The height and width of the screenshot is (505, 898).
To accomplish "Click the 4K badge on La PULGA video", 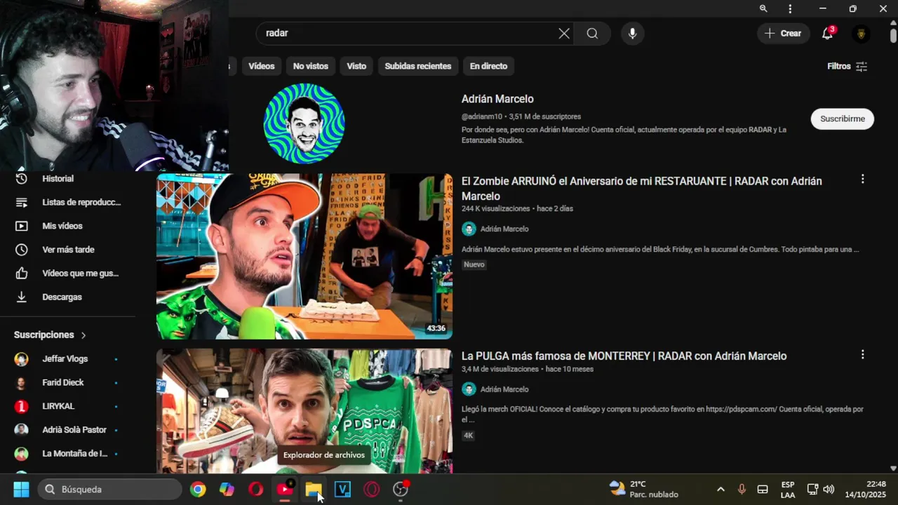I will [469, 436].
